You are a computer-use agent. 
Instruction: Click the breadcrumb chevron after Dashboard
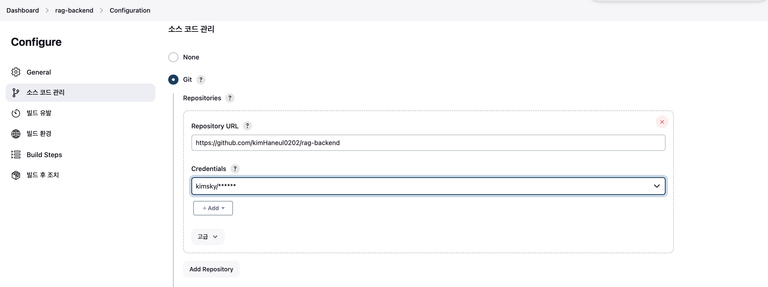coord(47,11)
